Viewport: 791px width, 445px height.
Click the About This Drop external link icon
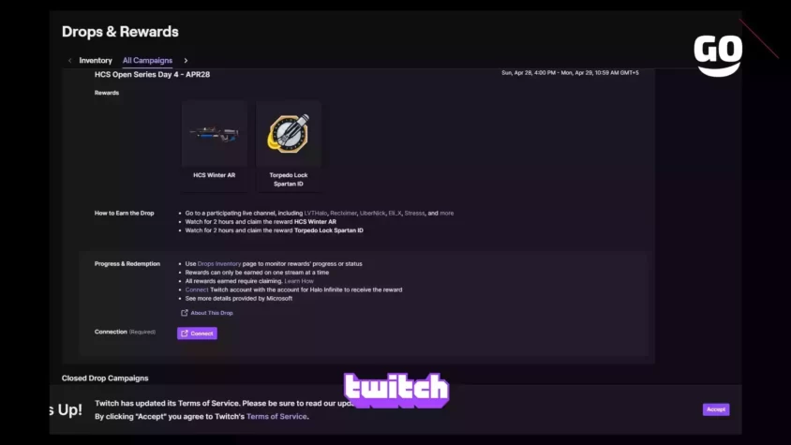coord(185,313)
